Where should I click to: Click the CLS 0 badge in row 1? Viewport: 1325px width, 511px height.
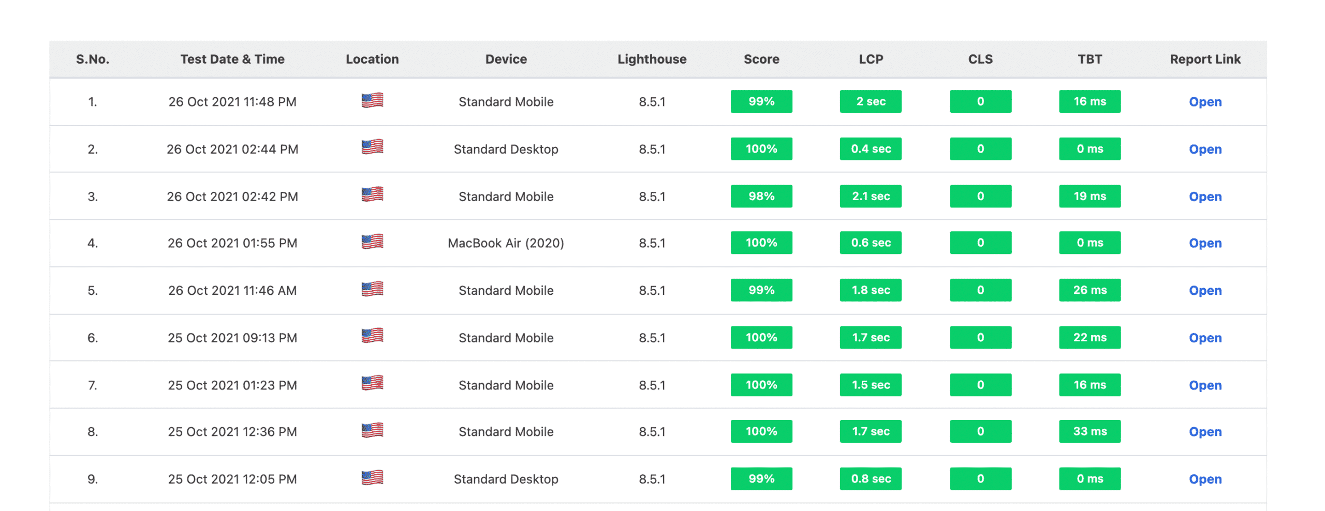tap(980, 101)
